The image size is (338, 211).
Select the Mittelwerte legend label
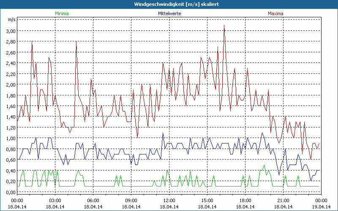click(169, 14)
